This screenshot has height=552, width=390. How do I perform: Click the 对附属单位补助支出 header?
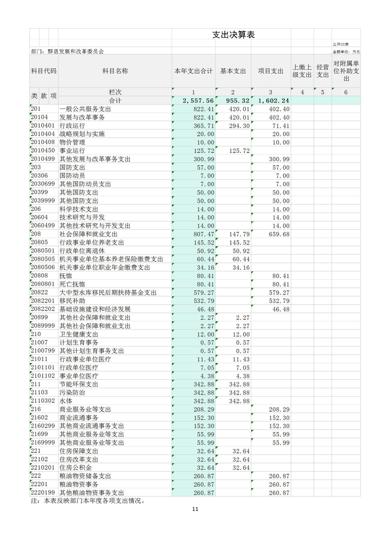pos(346,71)
